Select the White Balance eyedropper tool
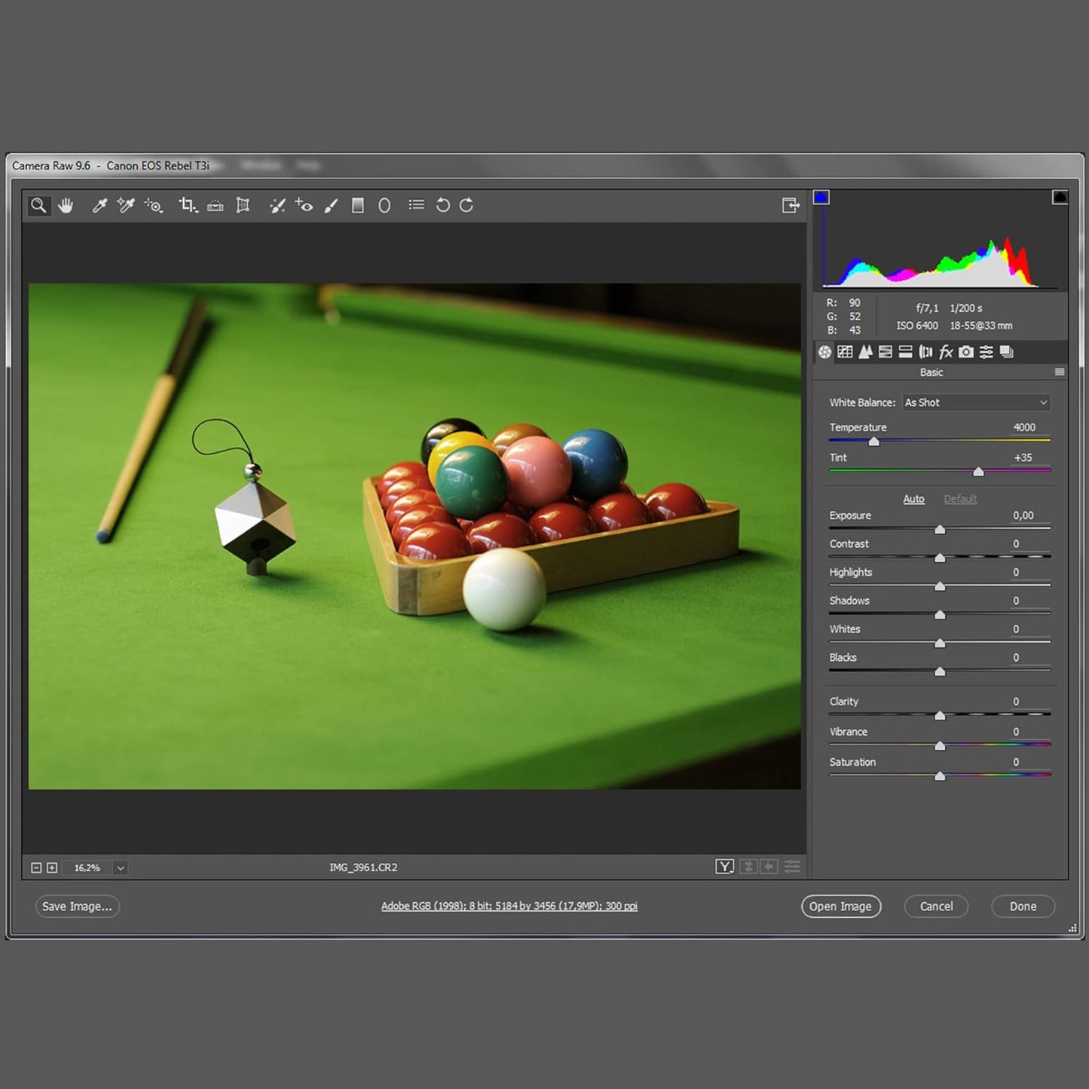 (100, 205)
